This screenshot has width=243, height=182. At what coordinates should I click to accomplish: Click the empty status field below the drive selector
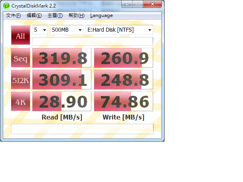93,42
